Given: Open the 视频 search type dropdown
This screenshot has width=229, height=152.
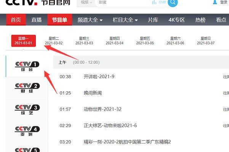Looking at the screenshot, I should tap(86, 2).
